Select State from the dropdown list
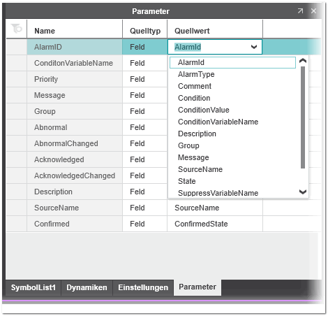Viewport: 328px width, 316px height. (187, 181)
